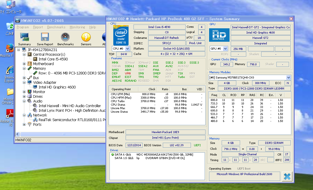
Task: Click the hp DVDRAM GT80N drive entry
Action: (x=160, y=158)
